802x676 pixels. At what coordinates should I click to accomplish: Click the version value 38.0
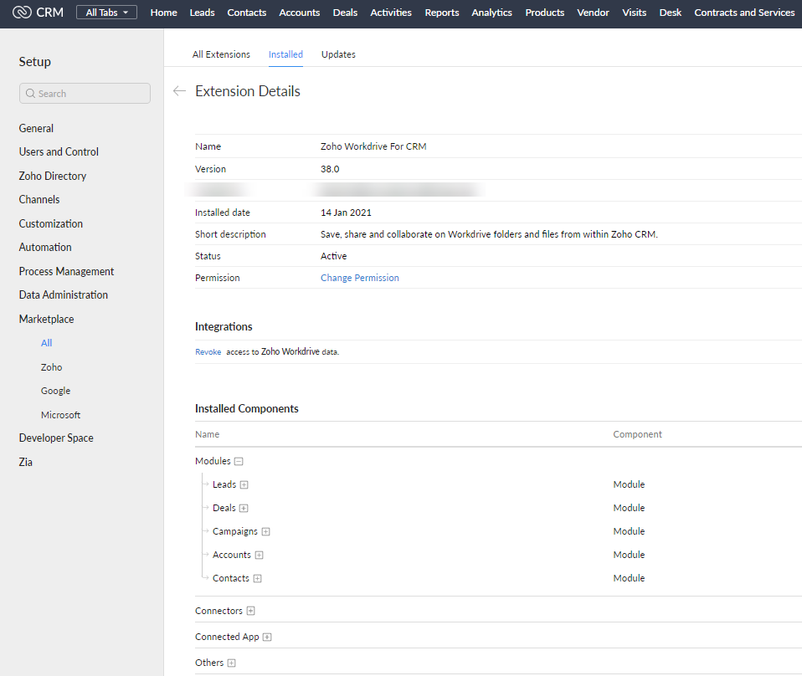(330, 169)
